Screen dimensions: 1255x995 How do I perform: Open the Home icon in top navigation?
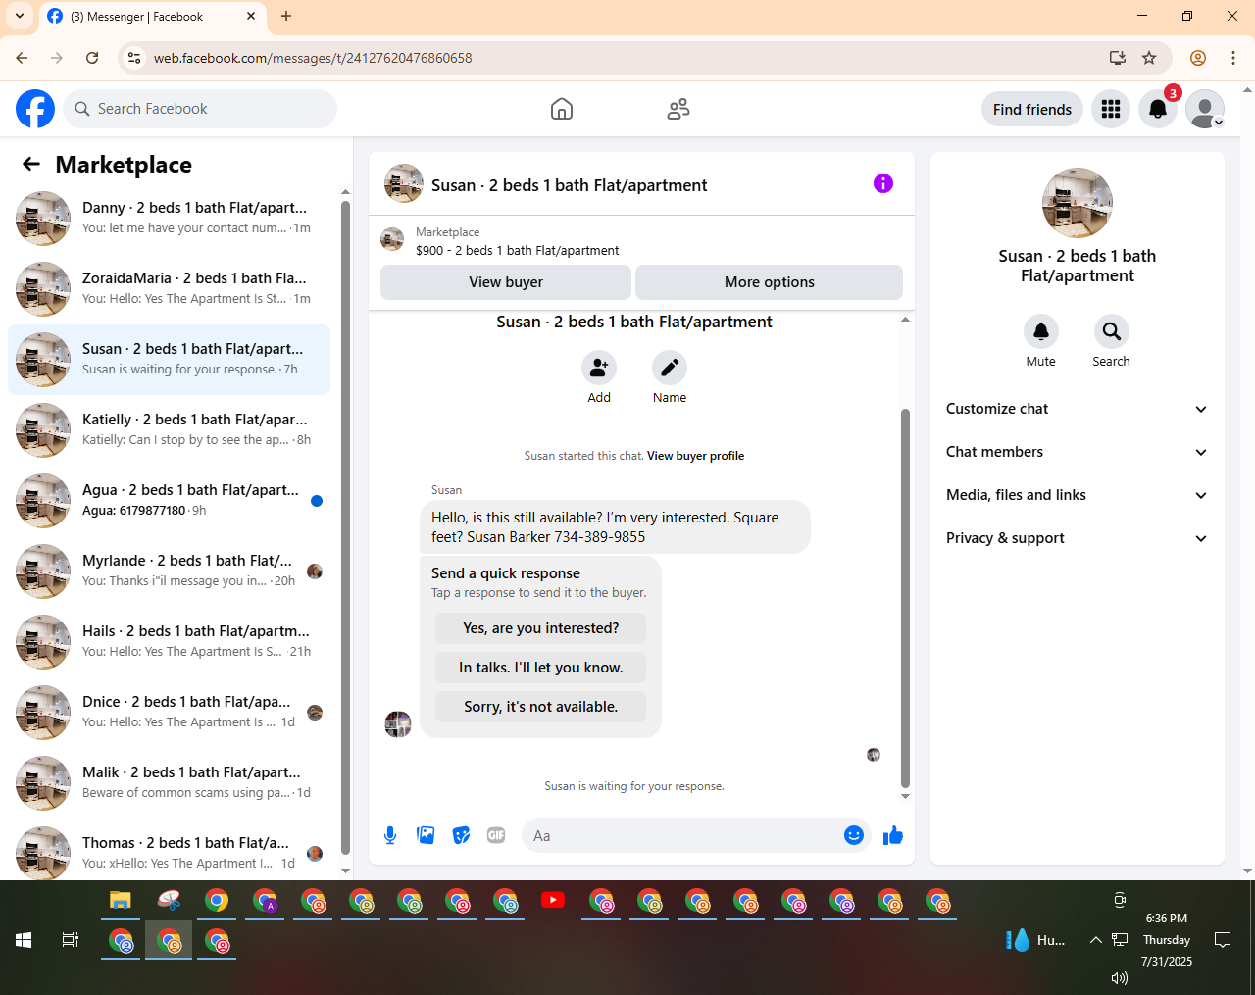pos(562,109)
